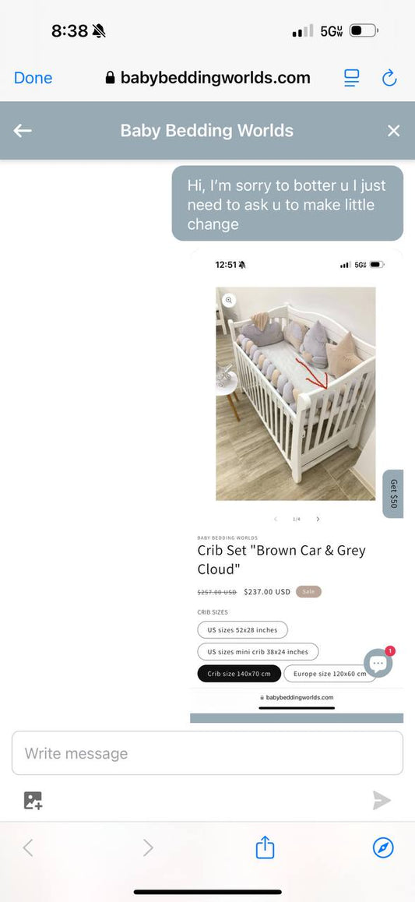
Task: Click the Write message input field
Action: 207,753
